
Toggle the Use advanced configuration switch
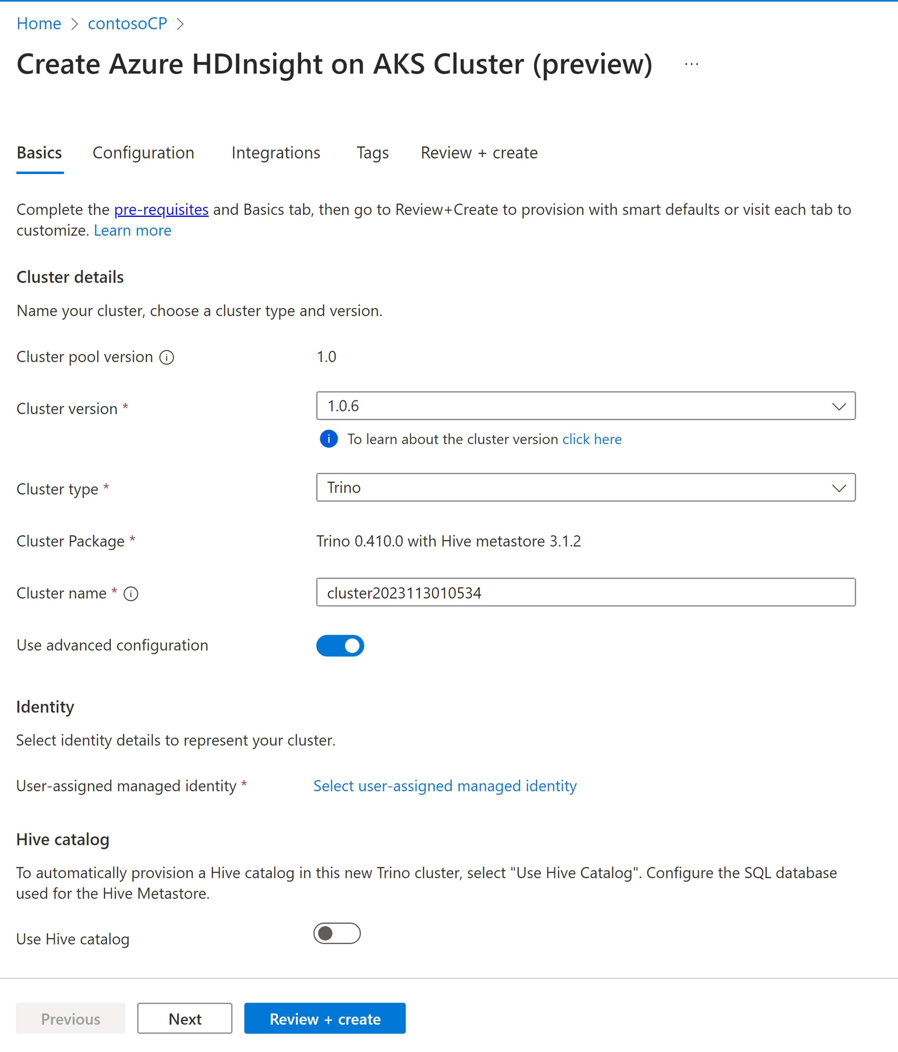tap(339, 646)
